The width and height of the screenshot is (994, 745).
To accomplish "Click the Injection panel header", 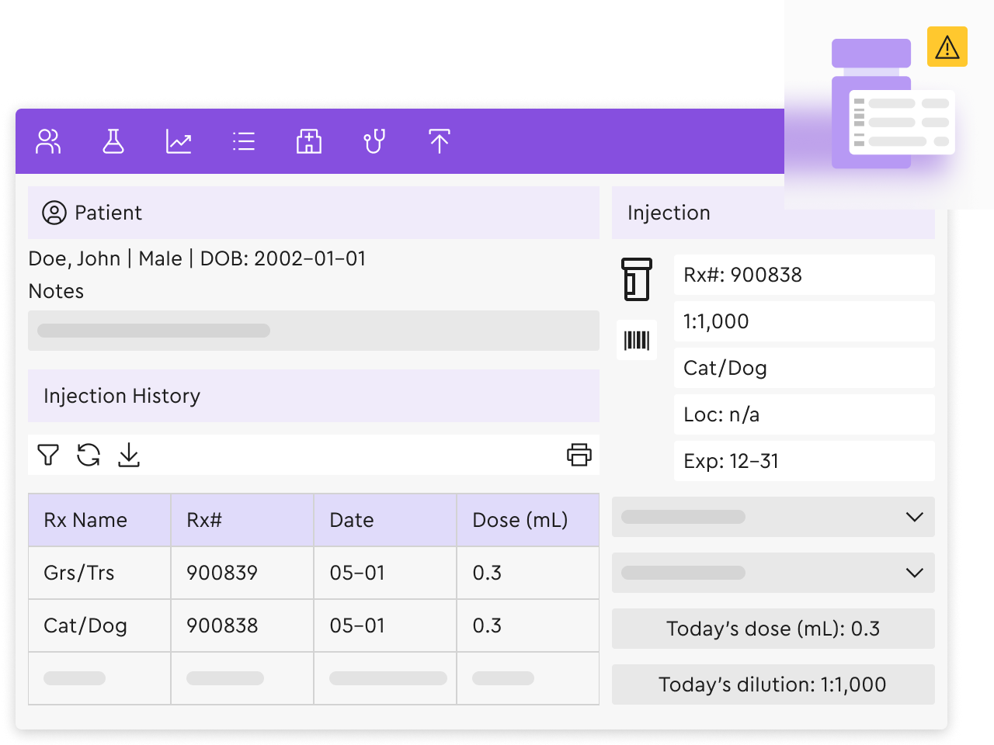I will tap(773, 213).
